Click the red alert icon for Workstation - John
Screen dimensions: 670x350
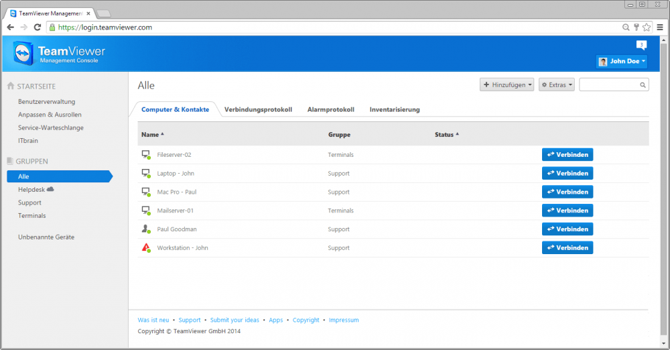point(146,247)
